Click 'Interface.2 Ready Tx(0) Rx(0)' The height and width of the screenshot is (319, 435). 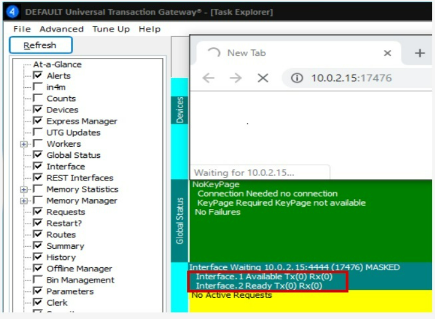tap(259, 286)
